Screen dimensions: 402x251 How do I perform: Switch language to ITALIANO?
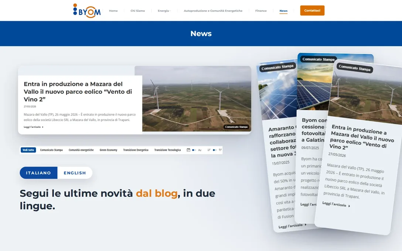coord(38,173)
